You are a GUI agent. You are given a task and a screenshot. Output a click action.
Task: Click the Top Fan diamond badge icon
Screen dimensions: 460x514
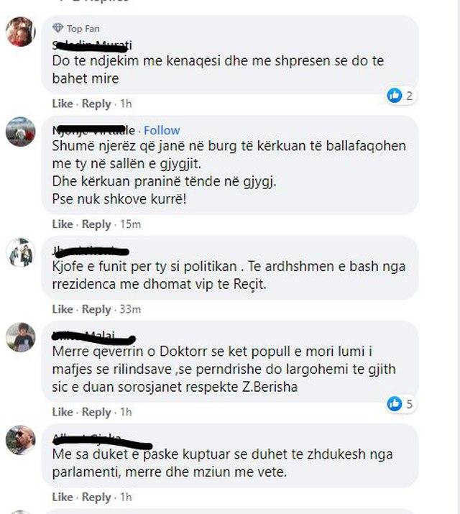coord(57,28)
